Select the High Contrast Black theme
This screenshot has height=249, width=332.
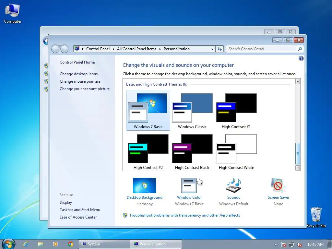click(192, 152)
